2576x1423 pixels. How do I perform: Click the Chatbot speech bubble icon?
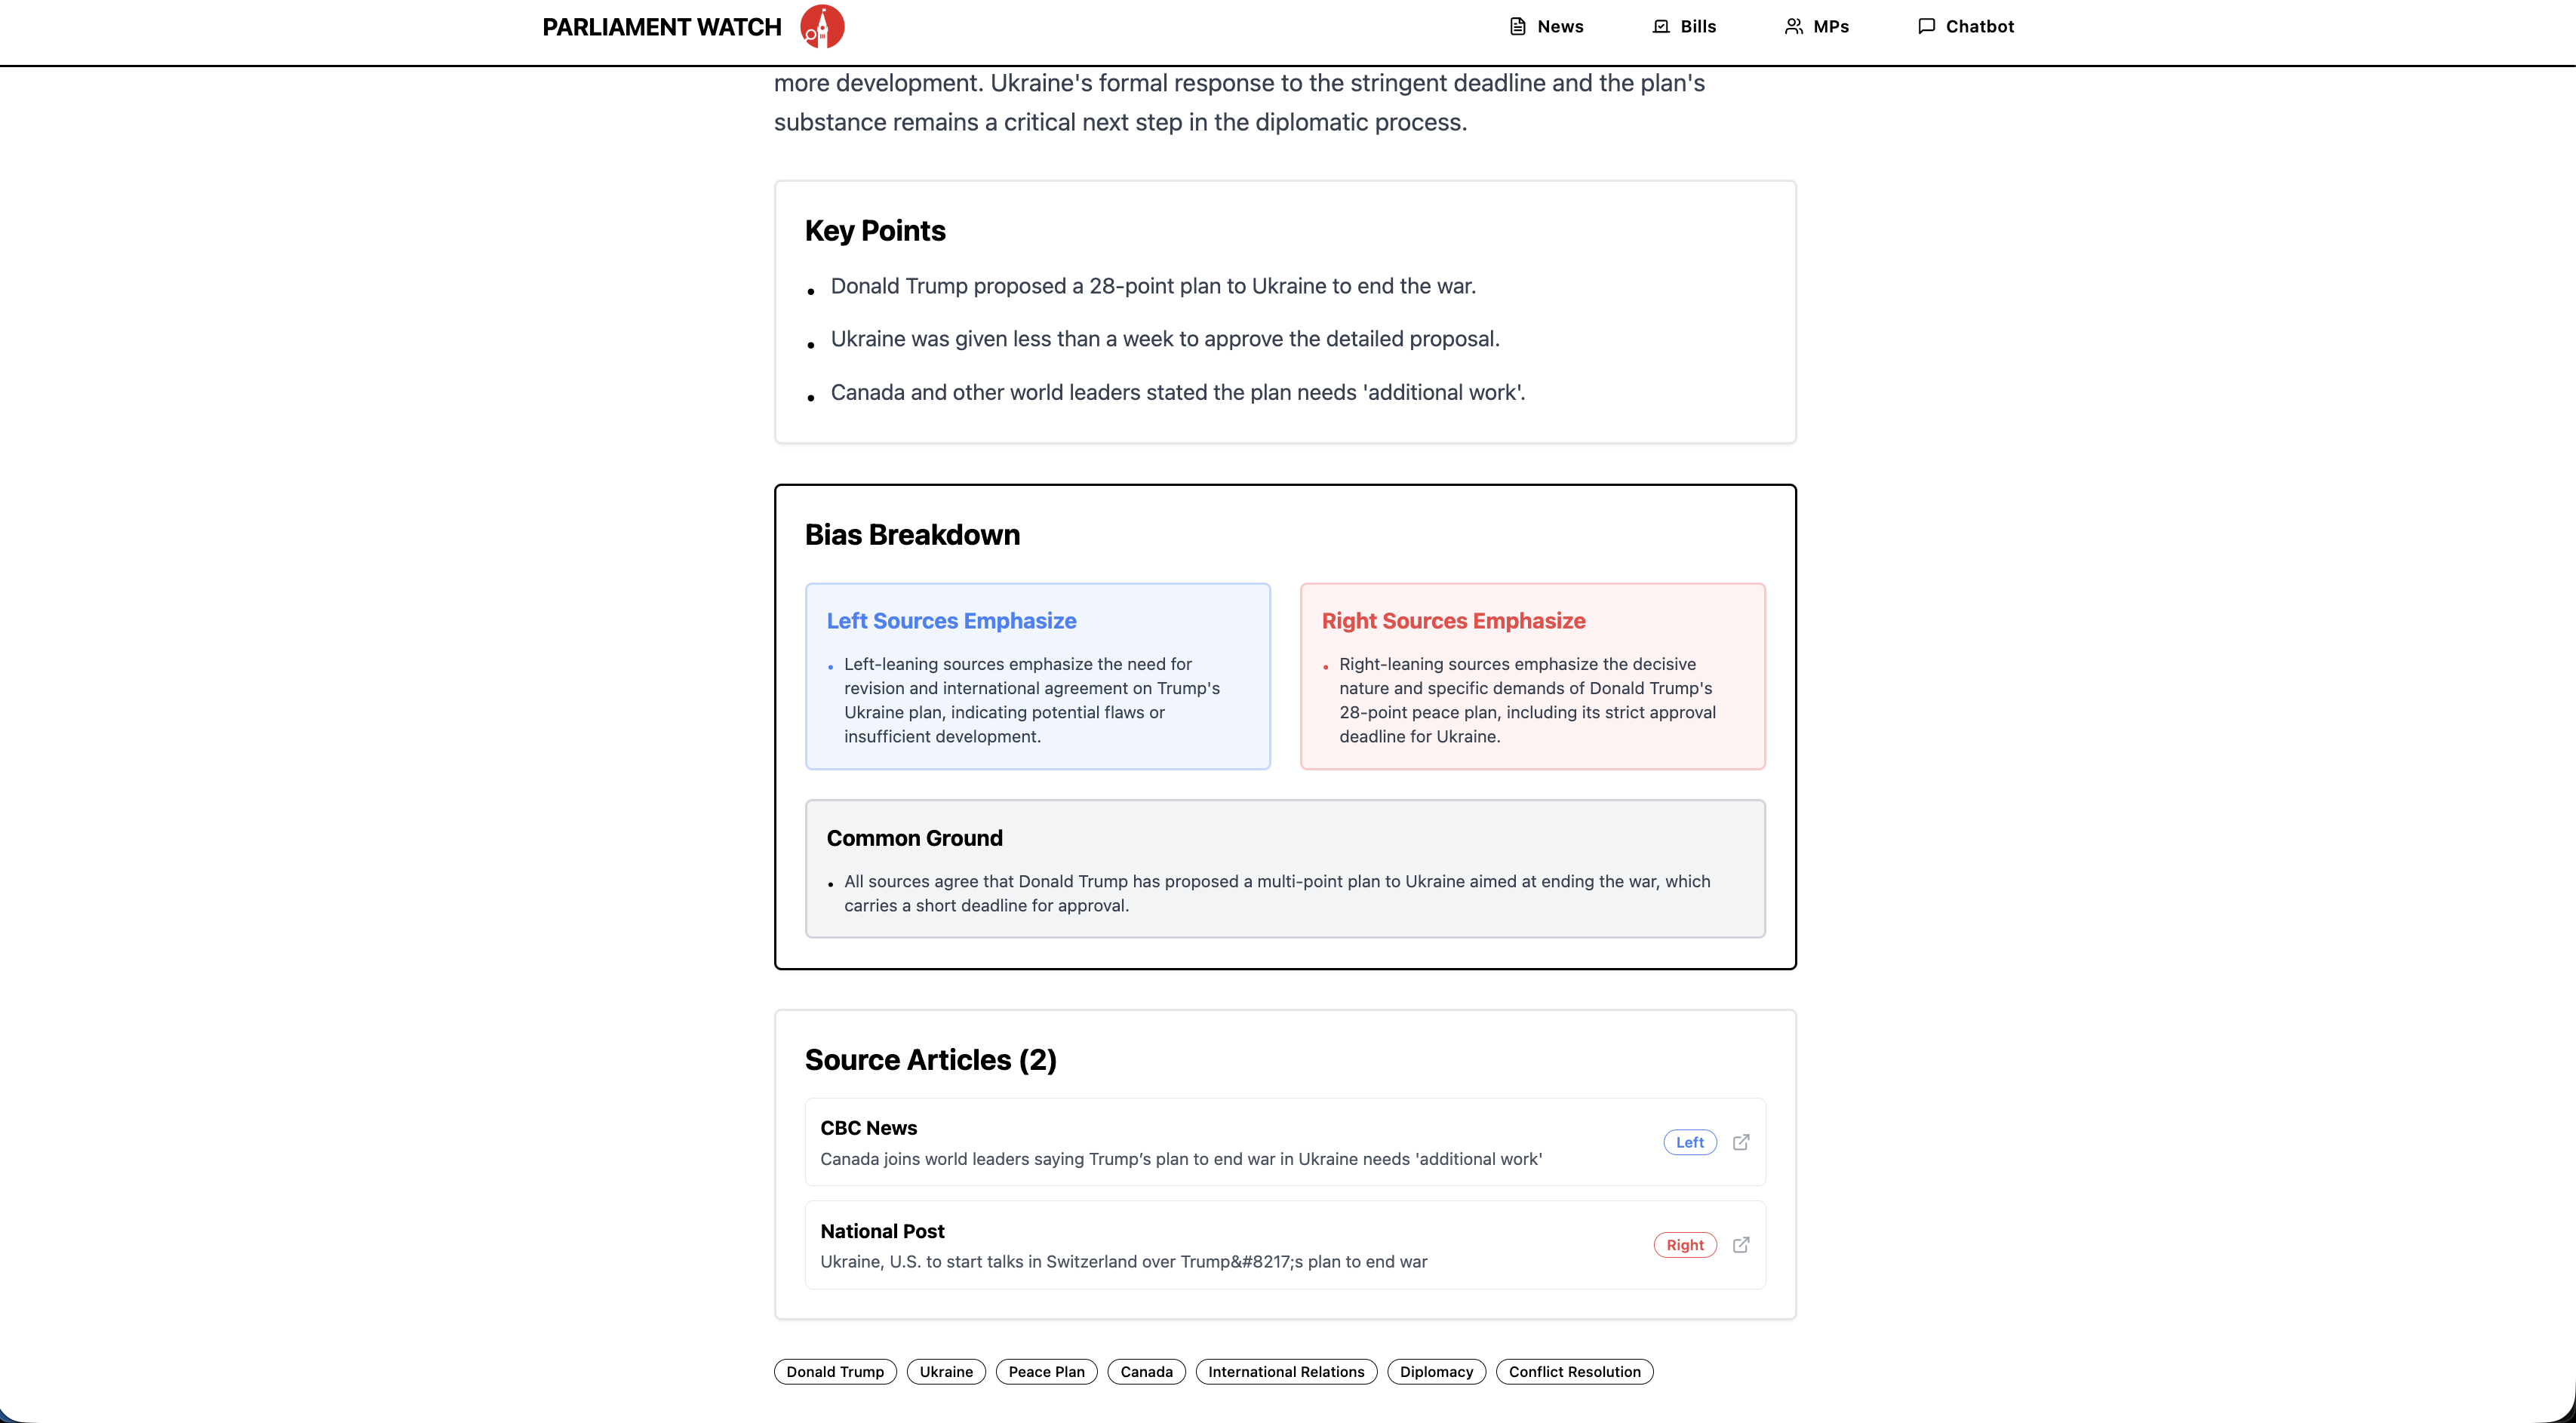1926,27
